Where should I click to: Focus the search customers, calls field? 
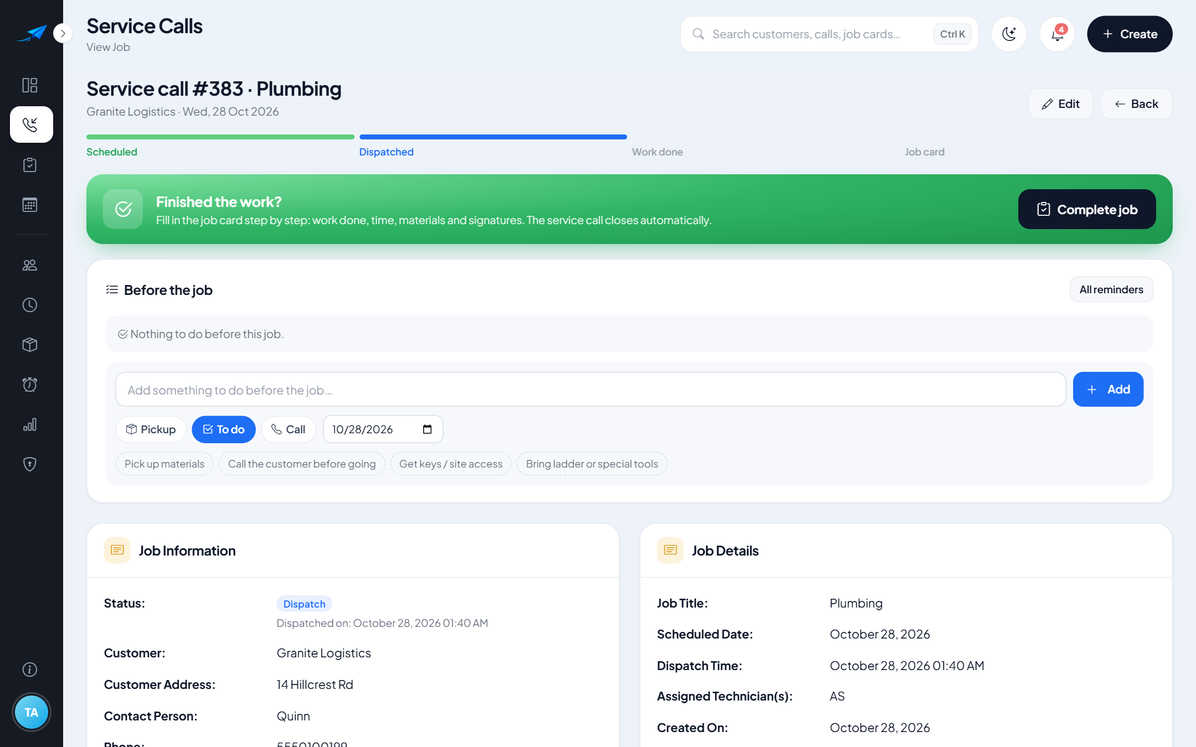pos(829,34)
